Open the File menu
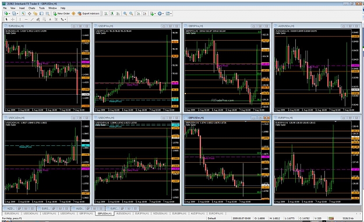364x222 pixels. 5,8
